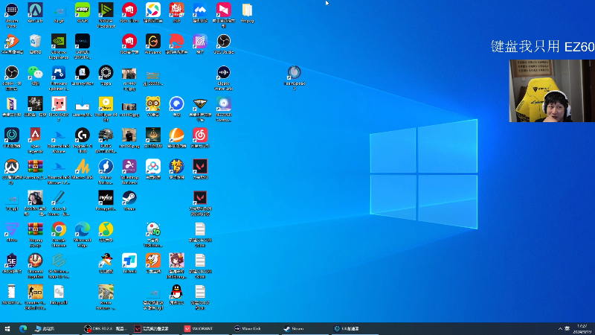The width and height of the screenshot is (595, 335).
Task: Open the Baidu Netdisk cloud icon
Action: click(x=153, y=170)
